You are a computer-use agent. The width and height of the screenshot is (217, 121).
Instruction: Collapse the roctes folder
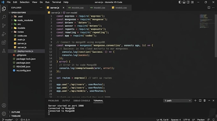click(x=12, y=32)
